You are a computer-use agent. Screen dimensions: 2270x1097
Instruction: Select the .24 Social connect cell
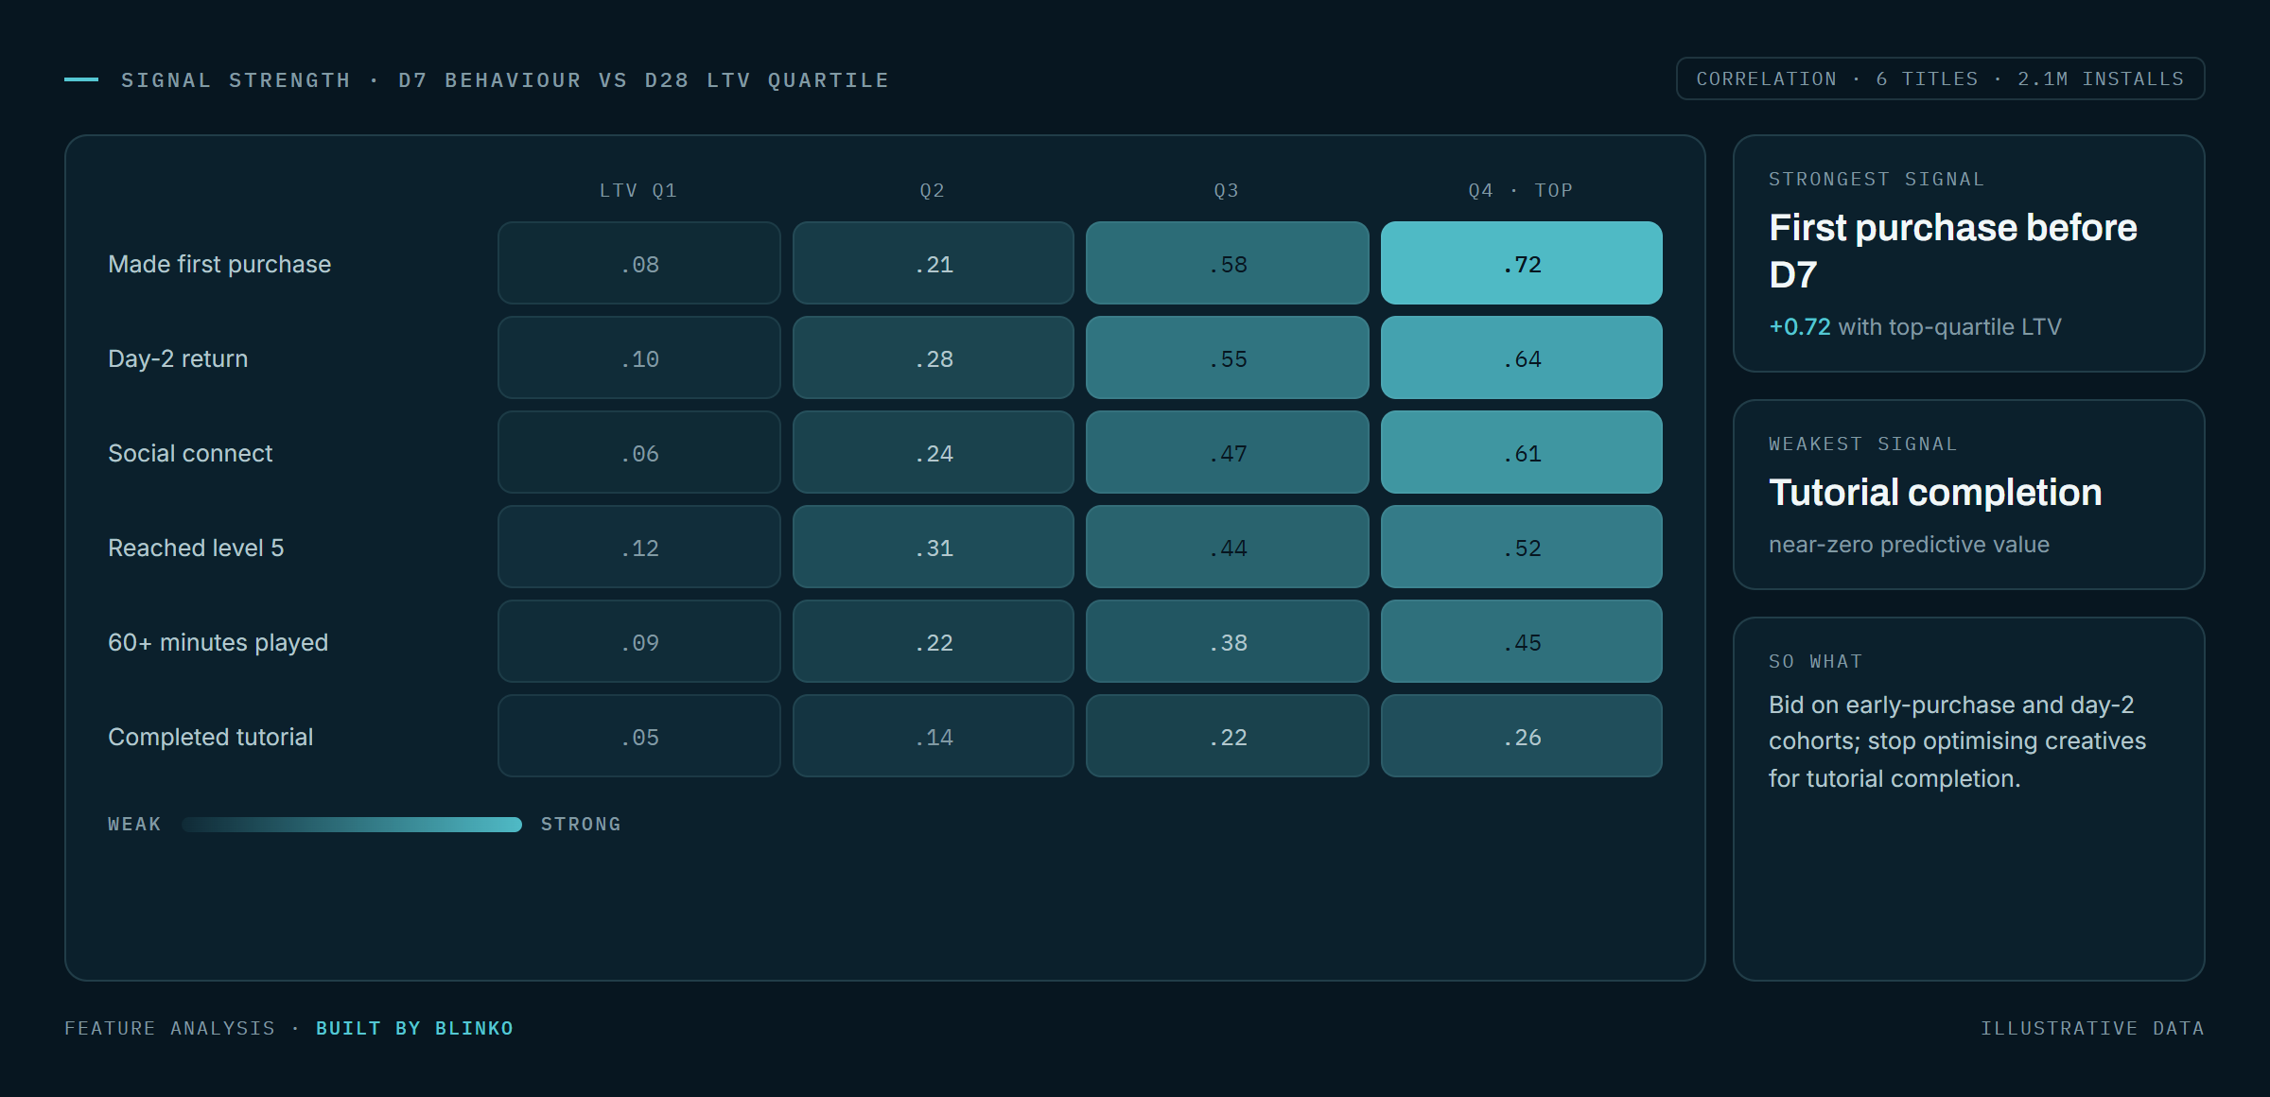coord(933,452)
